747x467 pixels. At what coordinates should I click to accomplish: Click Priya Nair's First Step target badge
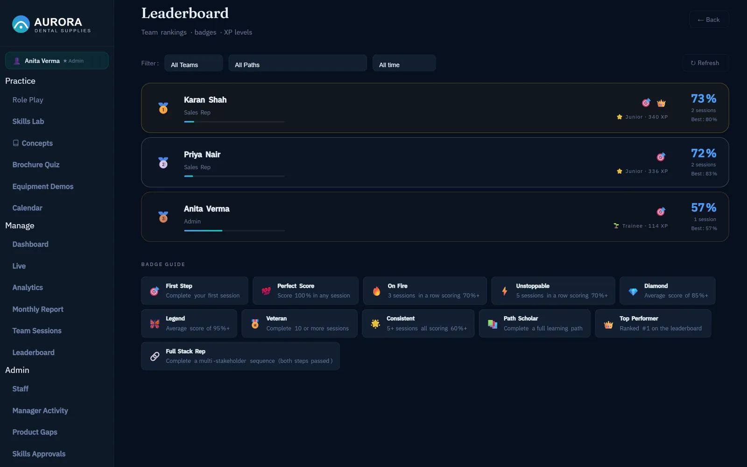click(661, 157)
